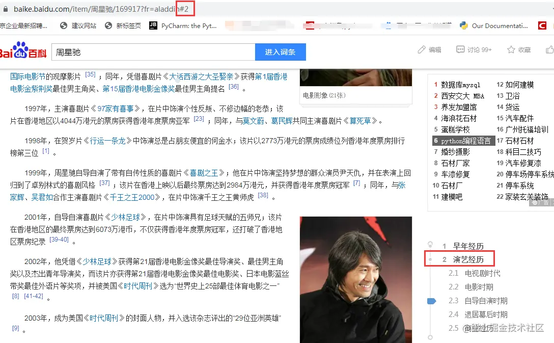Screen dimensions: 554x343
Task: Click the smiling portrait photo
Action: point(356,280)
